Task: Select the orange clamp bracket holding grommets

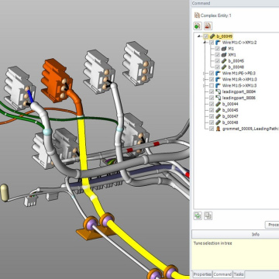Action: point(95,232)
